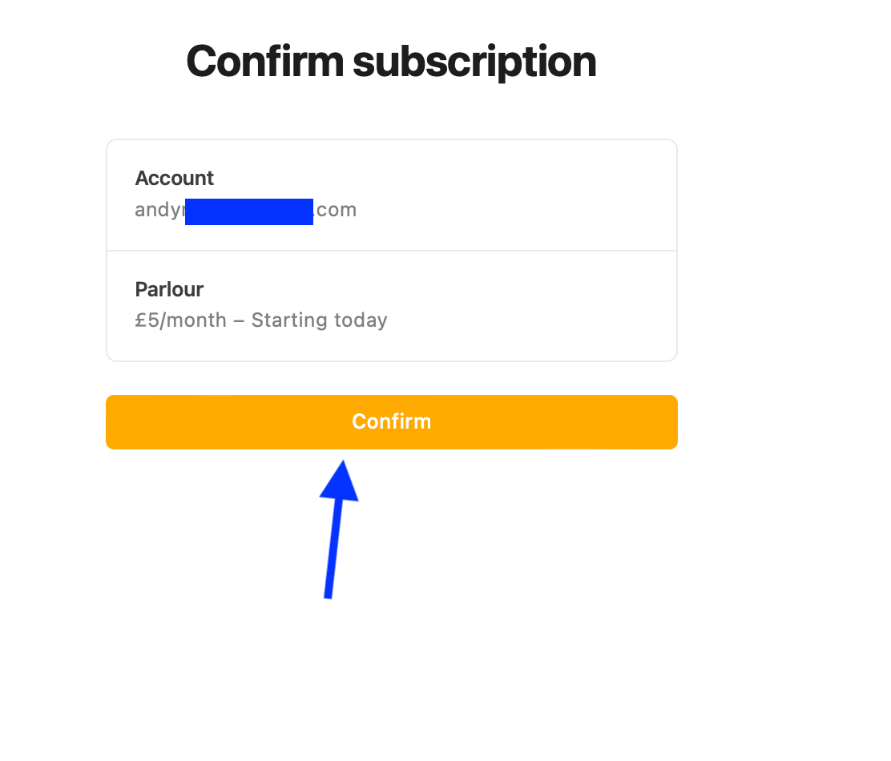Click the andy start of the email

[159, 211]
